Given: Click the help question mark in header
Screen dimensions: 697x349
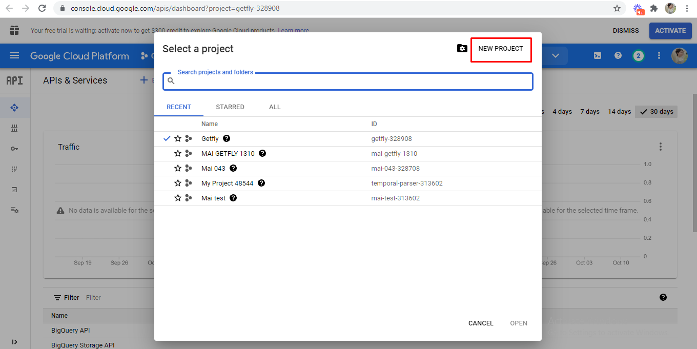Looking at the screenshot, I should coord(618,56).
